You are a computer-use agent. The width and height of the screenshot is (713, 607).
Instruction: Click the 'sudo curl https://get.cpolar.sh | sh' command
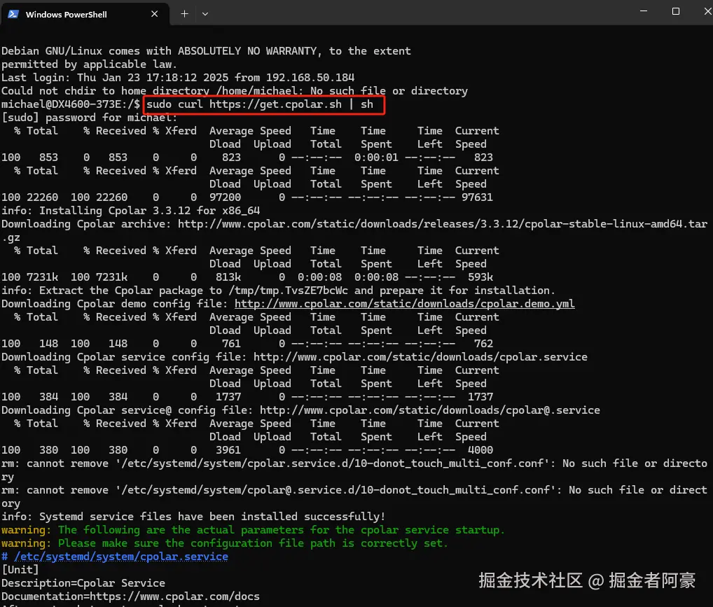260,104
